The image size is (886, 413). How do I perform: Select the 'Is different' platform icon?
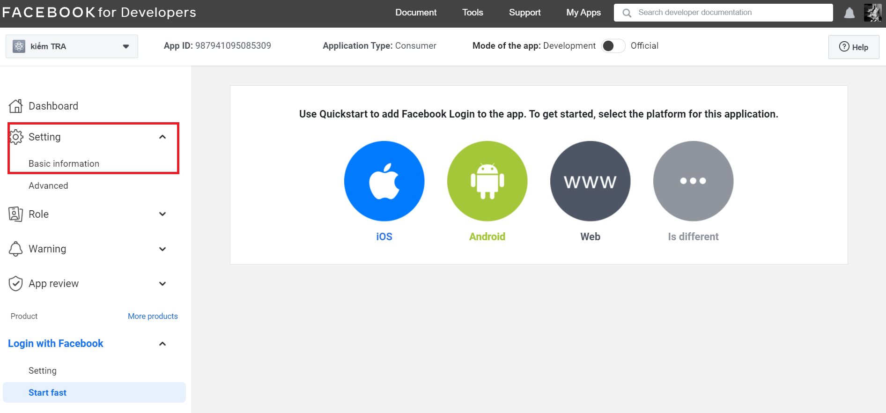tap(693, 181)
